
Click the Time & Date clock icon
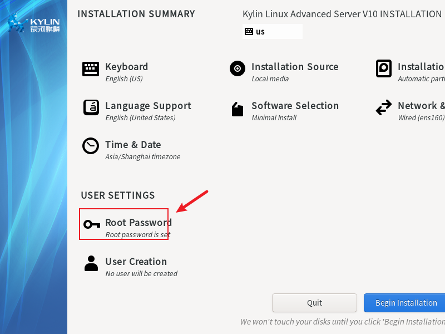coord(91,146)
